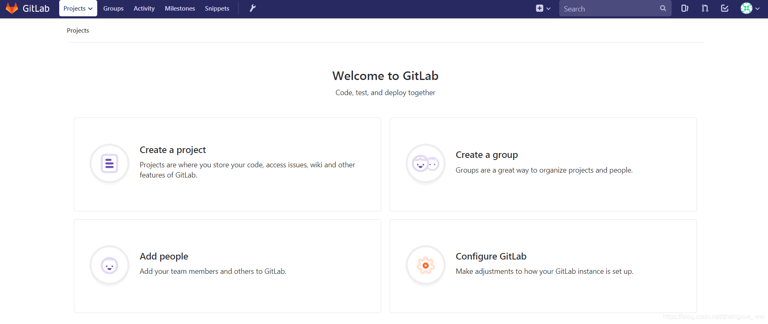This screenshot has height=324, width=768.
Task: Click the Configure GitLab gear icon
Action: point(426,265)
